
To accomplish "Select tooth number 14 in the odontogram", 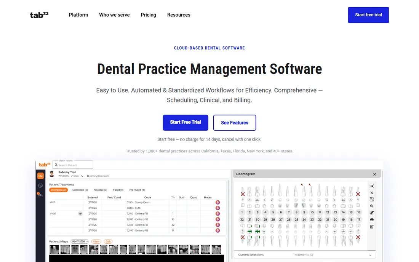I will tap(343, 212).
